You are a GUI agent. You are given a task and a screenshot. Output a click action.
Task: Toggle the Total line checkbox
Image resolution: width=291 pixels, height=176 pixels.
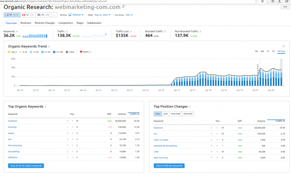tap(67, 52)
